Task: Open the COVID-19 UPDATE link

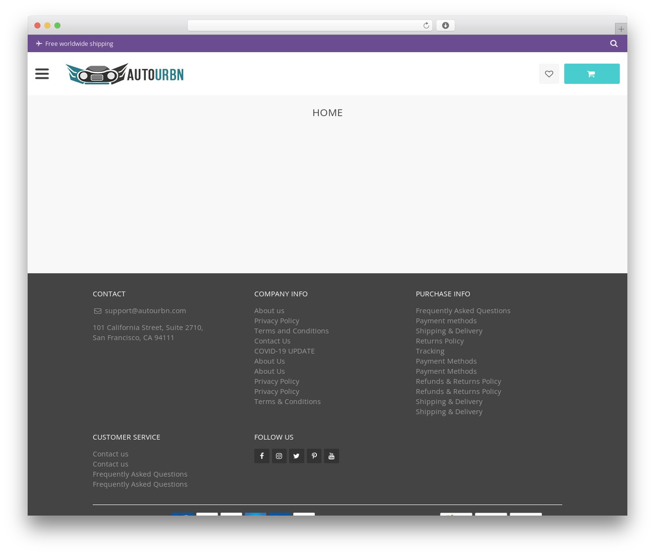Action: pyautogui.click(x=285, y=351)
